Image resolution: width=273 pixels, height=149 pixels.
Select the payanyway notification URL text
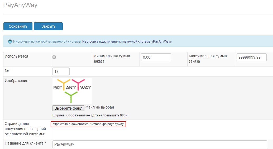pyautogui.click(x=88, y=124)
